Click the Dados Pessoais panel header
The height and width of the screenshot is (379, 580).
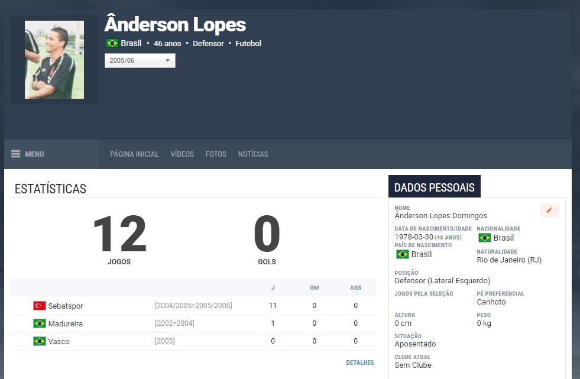(x=434, y=187)
